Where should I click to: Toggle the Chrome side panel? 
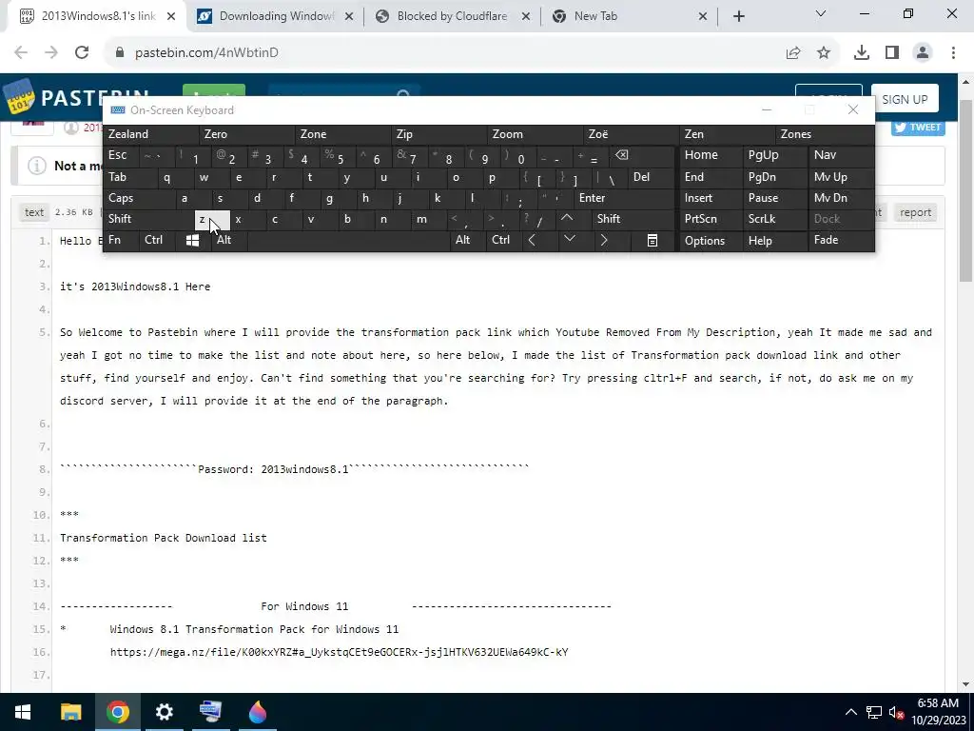(x=892, y=53)
